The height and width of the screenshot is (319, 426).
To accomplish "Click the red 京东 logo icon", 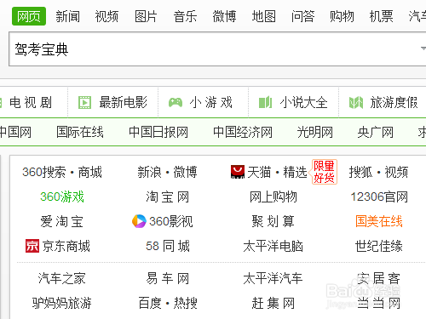I will click(32, 246).
